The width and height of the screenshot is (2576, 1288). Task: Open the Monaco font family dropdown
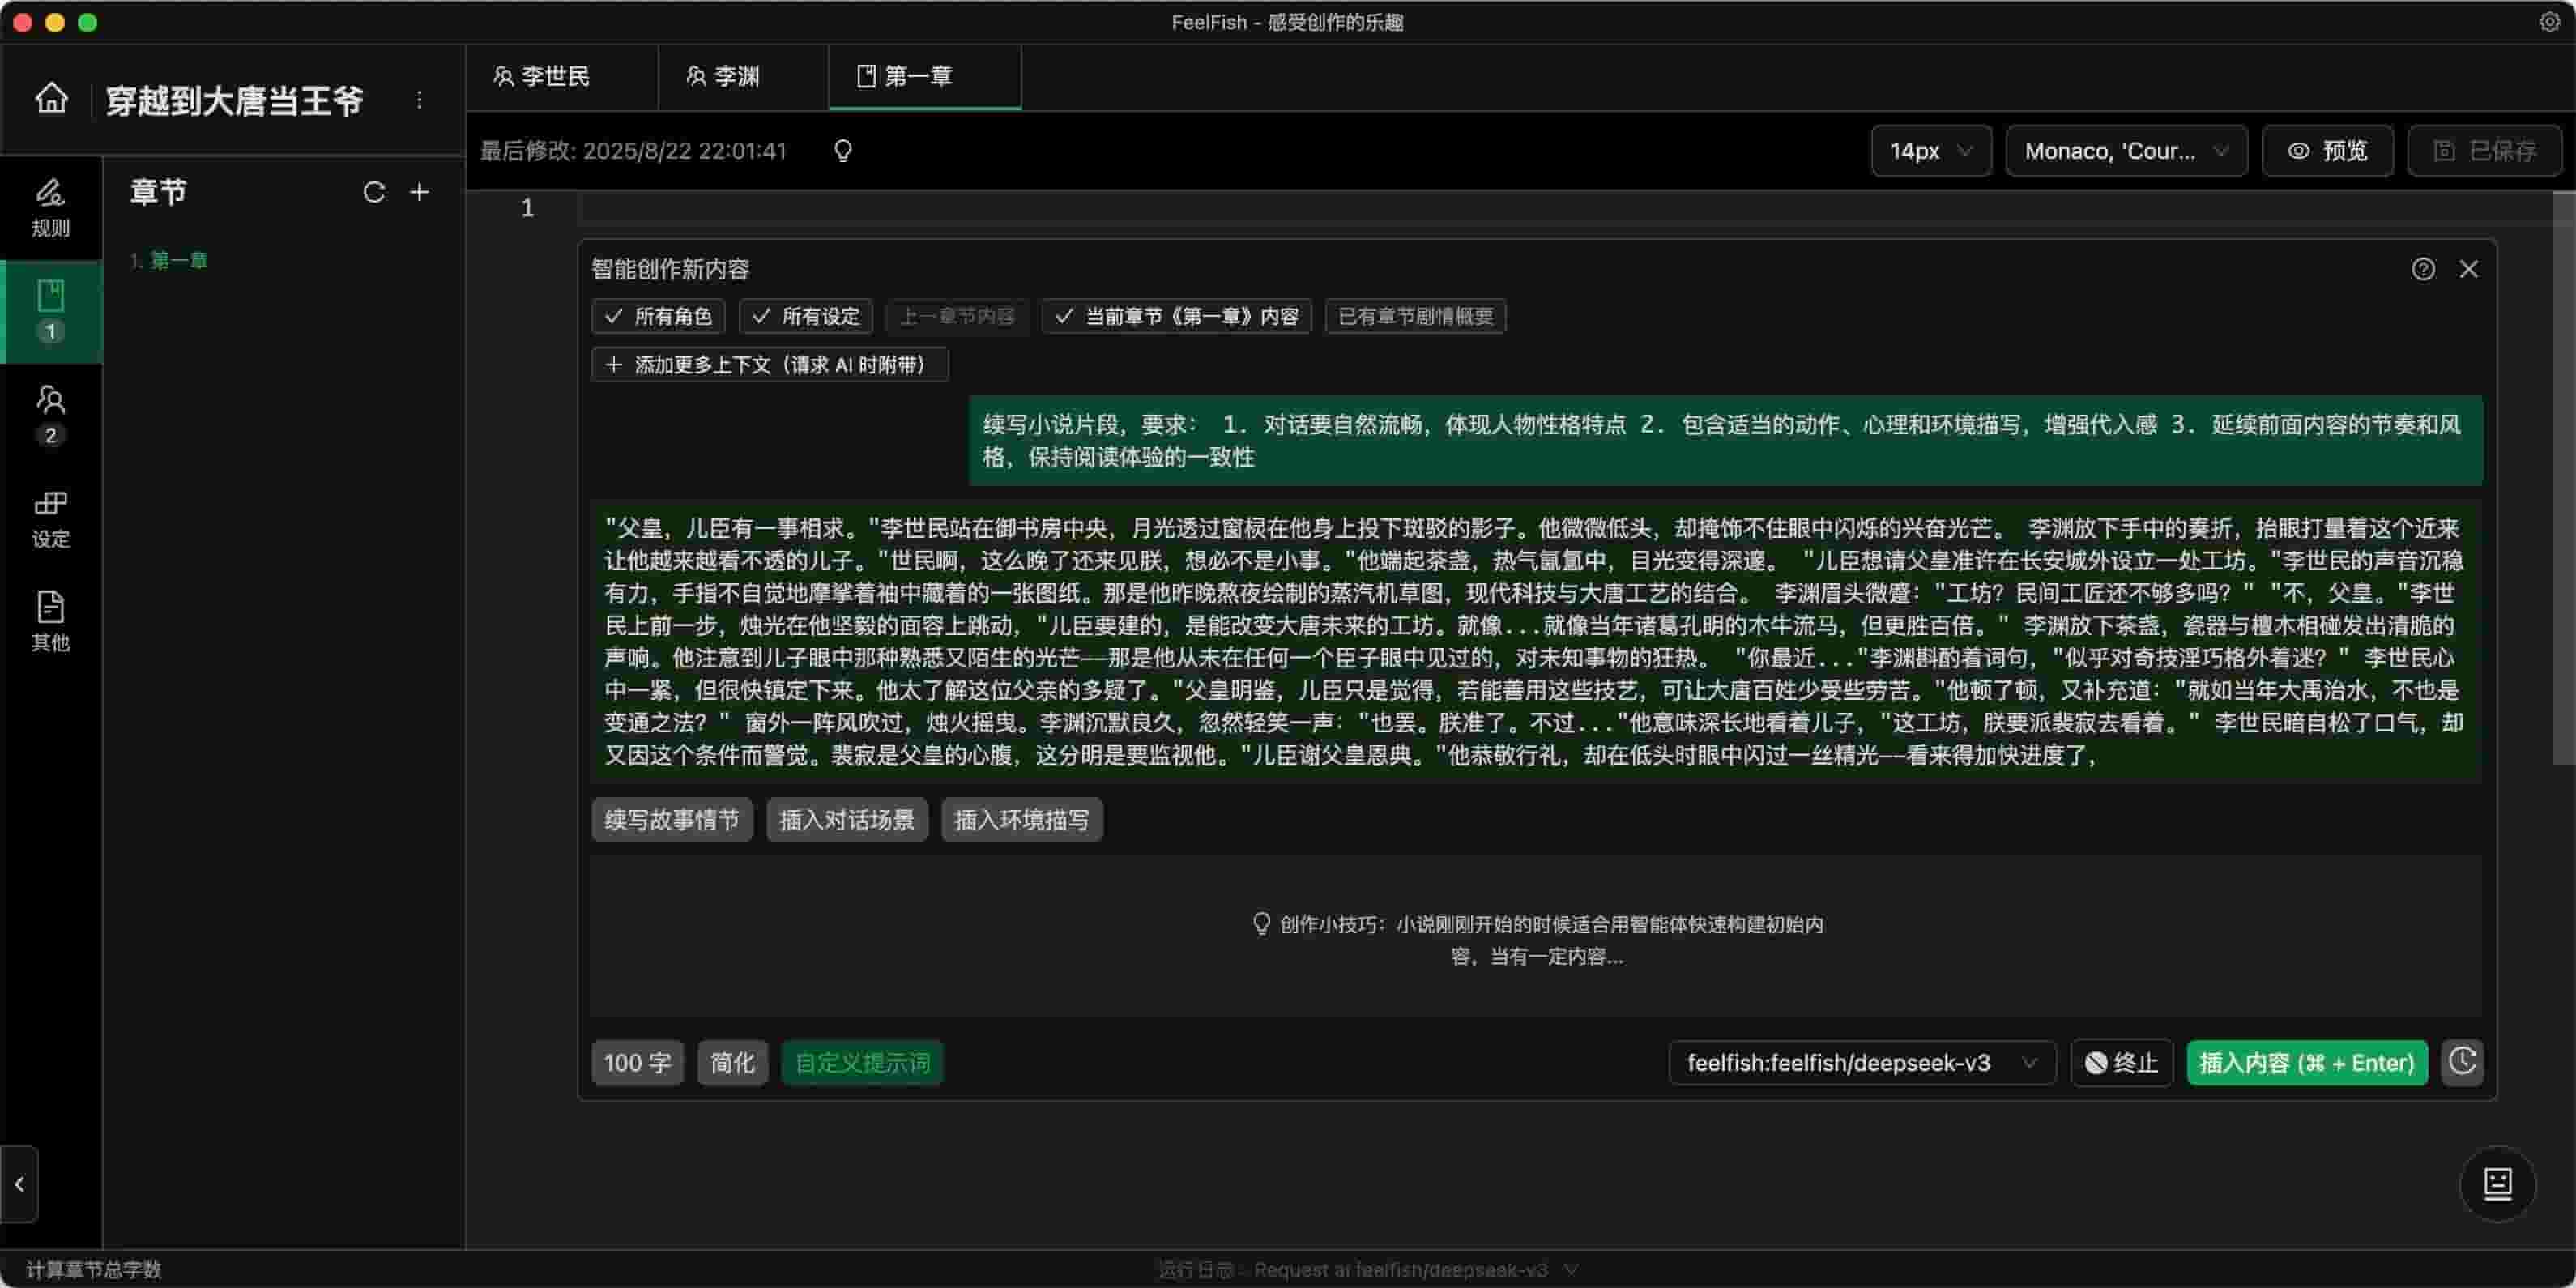click(2126, 151)
